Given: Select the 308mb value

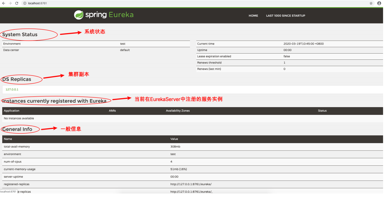Looking at the screenshot, I should [175, 146].
